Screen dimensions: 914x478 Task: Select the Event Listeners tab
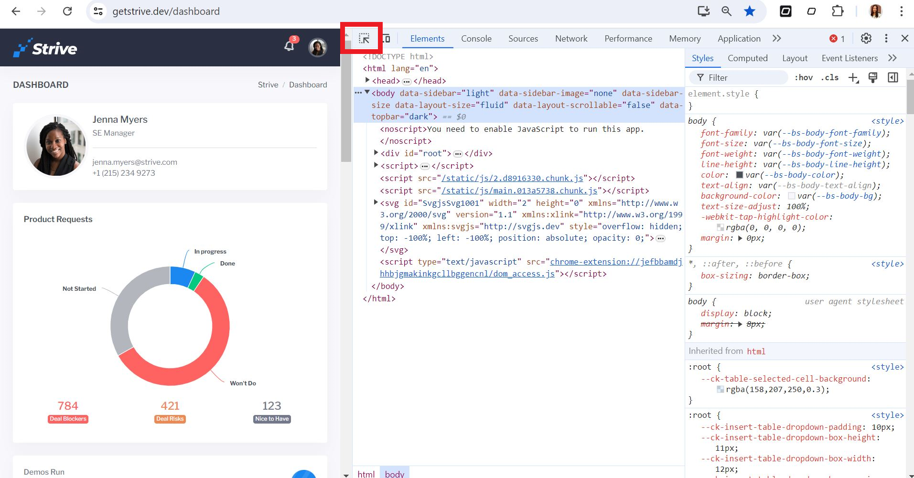coord(849,58)
